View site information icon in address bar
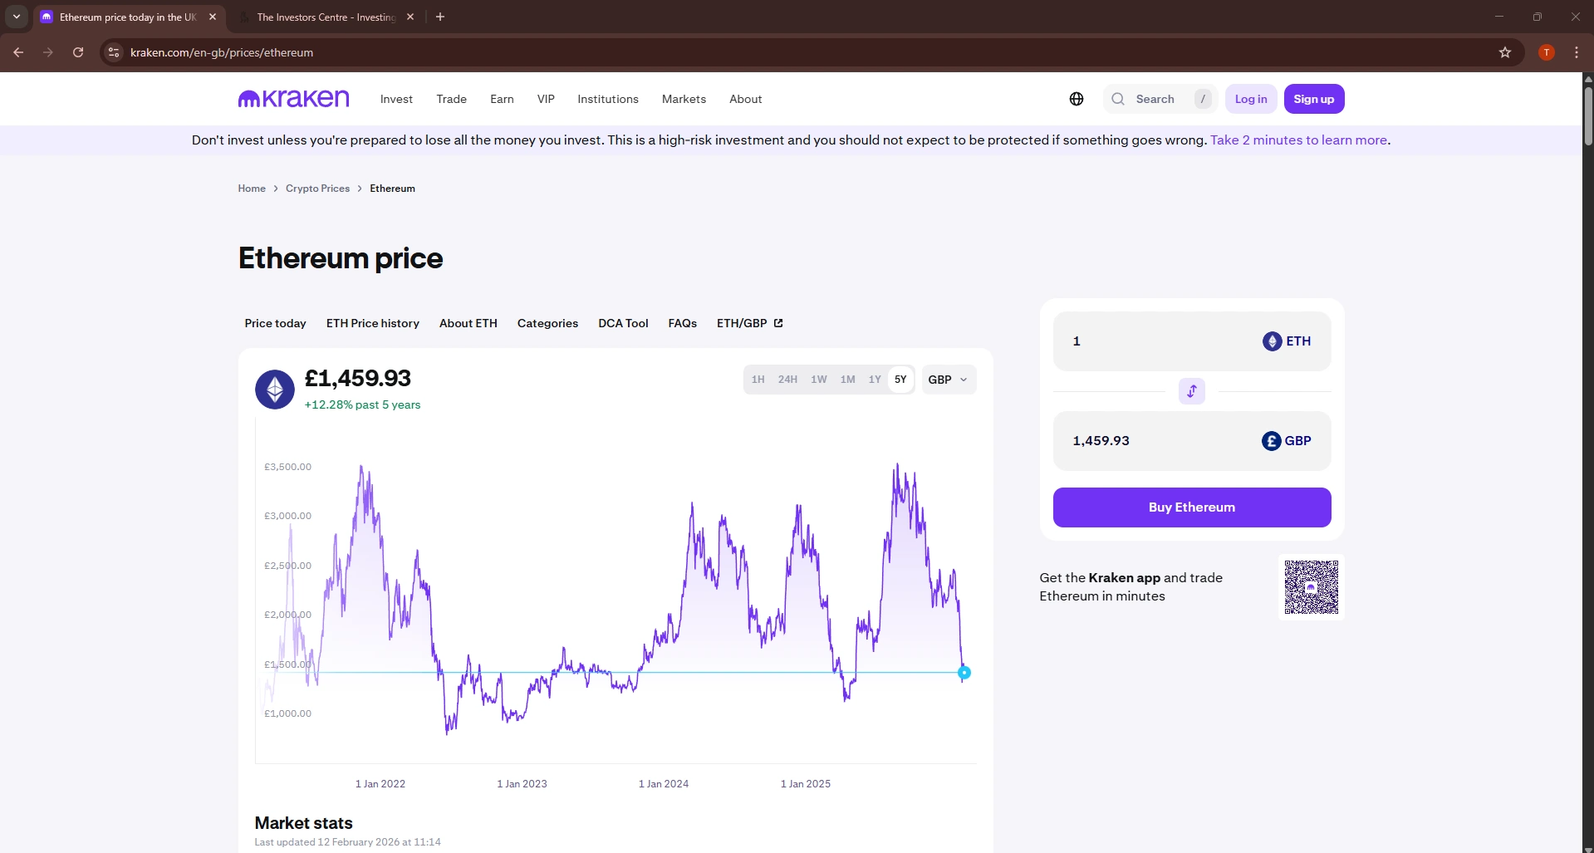Image resolution: width=1594 pixels, height=853 pixels. click(114, 52)
